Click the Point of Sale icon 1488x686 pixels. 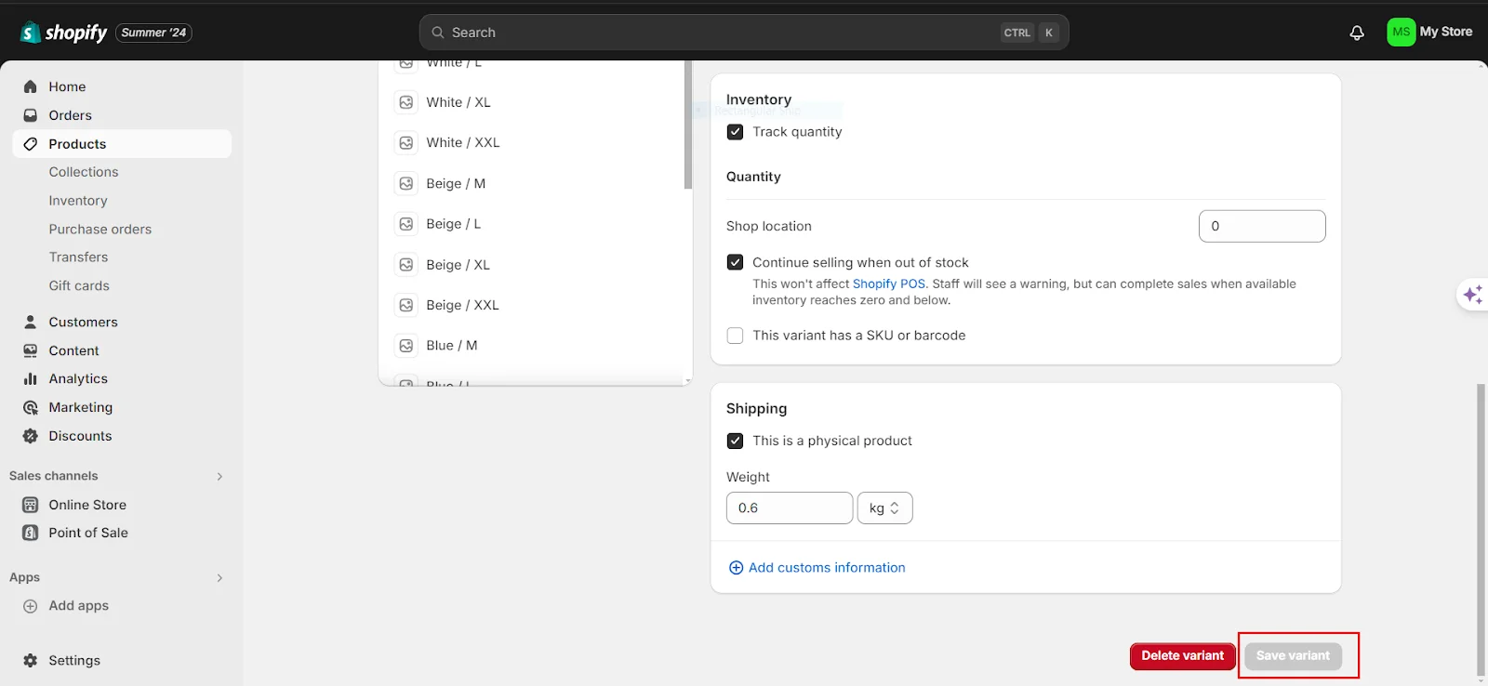[31, 533]
